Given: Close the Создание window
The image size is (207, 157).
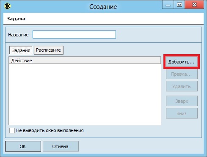Looking at the screenshot, I should 194,5.
